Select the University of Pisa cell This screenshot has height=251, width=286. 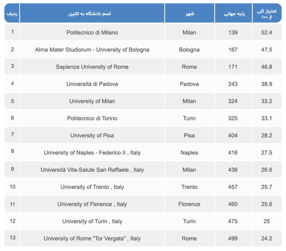point(92,135)
